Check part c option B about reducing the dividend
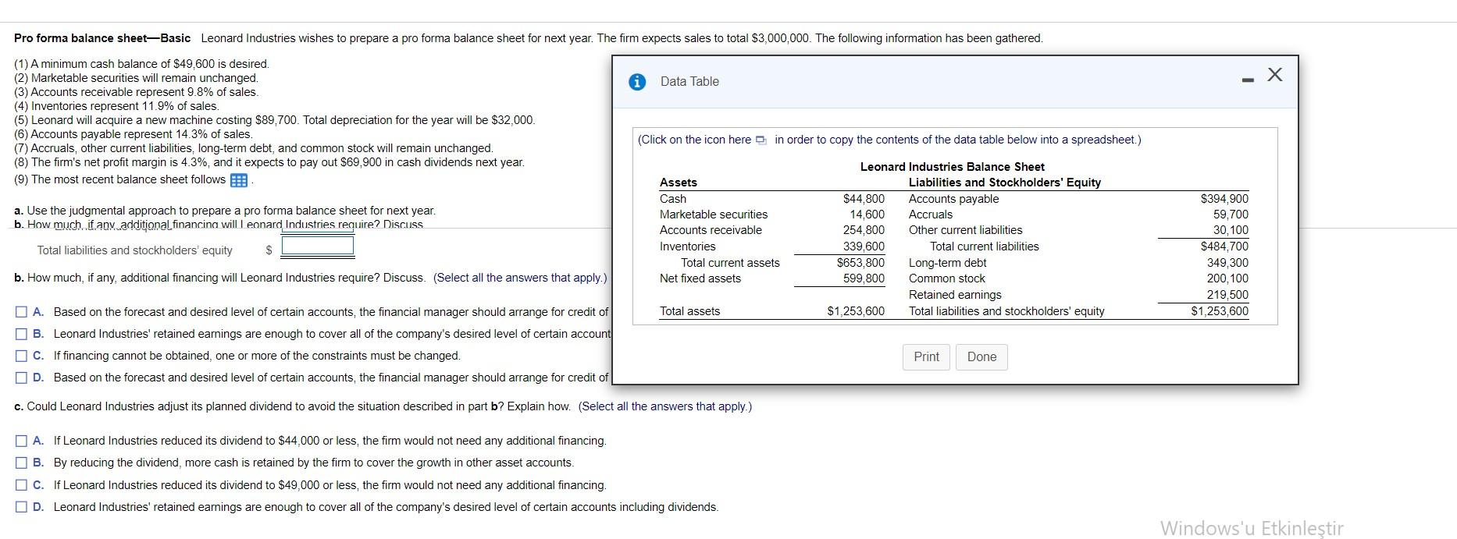 [x=22, y=463]
